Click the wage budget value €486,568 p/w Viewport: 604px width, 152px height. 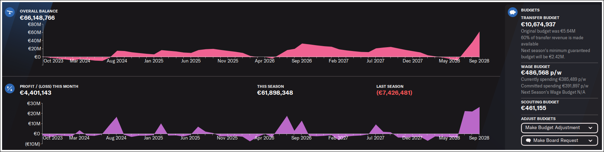click(541, 73)
